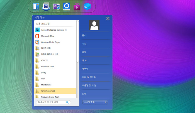Click the 모든 프로그램 header

43,24
